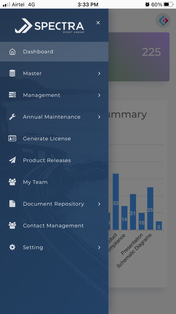Click the Management server icon
This screenshot has height=314, width=176.
point(12,95)
